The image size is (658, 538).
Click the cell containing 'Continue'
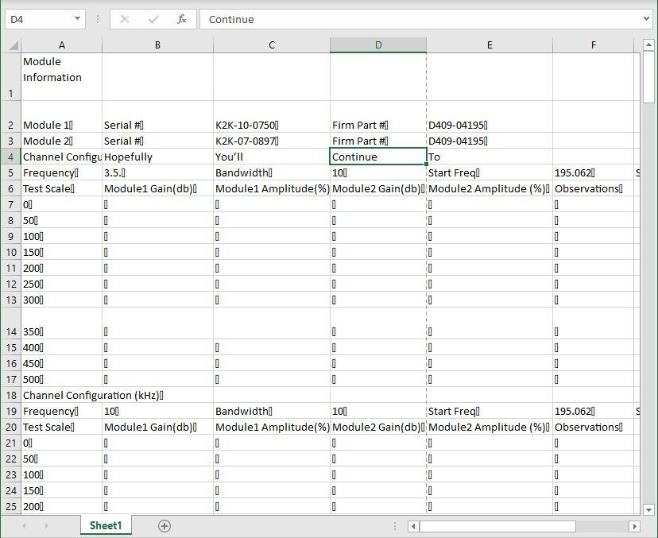[x=378, y=157]
